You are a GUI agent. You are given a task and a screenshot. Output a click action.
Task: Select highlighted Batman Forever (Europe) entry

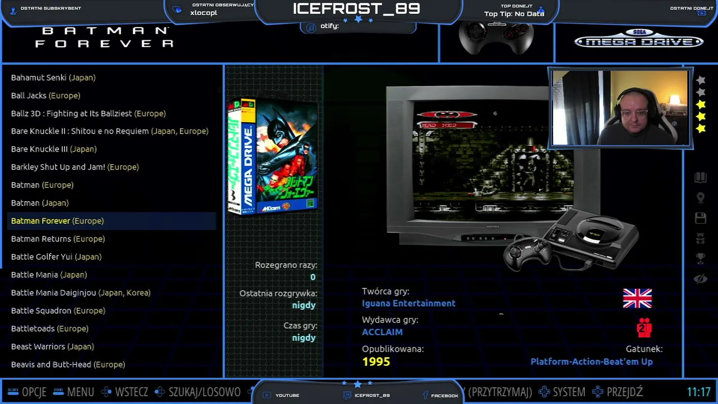click(x=112, y=221)
